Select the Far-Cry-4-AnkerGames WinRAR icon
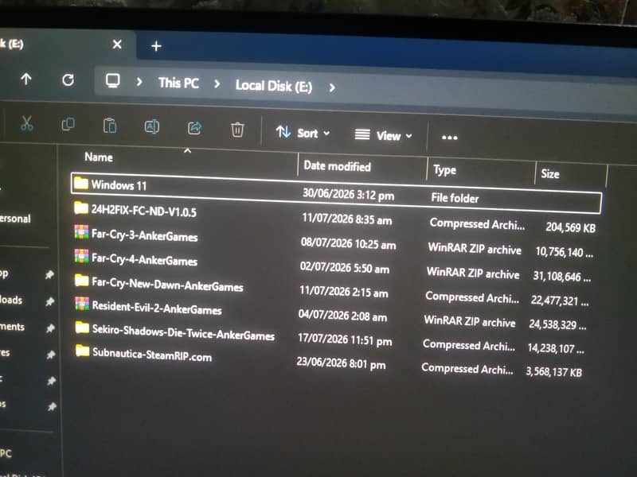Image resolution: width=637 pixels, height=477 pixels. point(81,255)
